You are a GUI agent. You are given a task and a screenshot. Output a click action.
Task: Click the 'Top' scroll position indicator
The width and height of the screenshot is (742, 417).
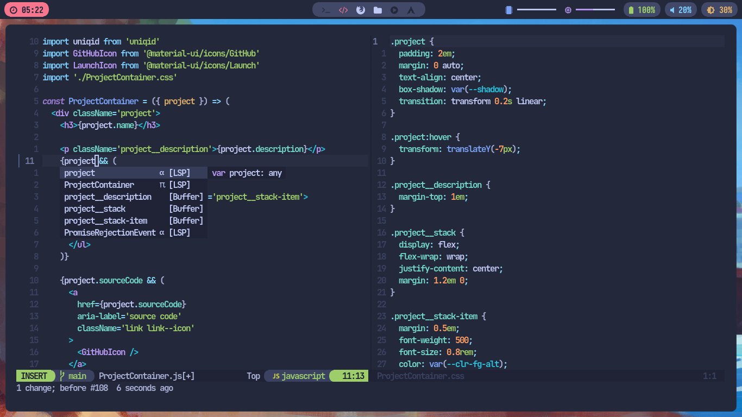tap(253, 376)
